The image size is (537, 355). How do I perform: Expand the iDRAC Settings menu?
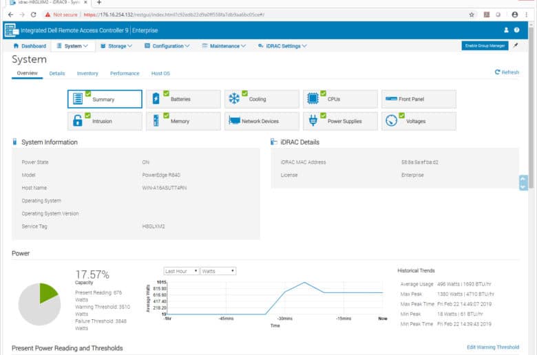tap(282, 46)
